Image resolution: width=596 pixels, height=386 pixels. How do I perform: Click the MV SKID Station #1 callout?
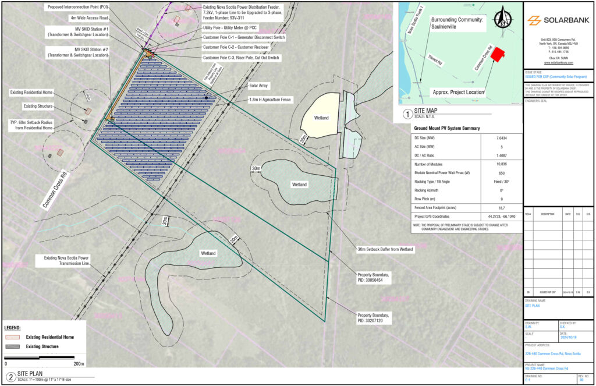(78, 32)
